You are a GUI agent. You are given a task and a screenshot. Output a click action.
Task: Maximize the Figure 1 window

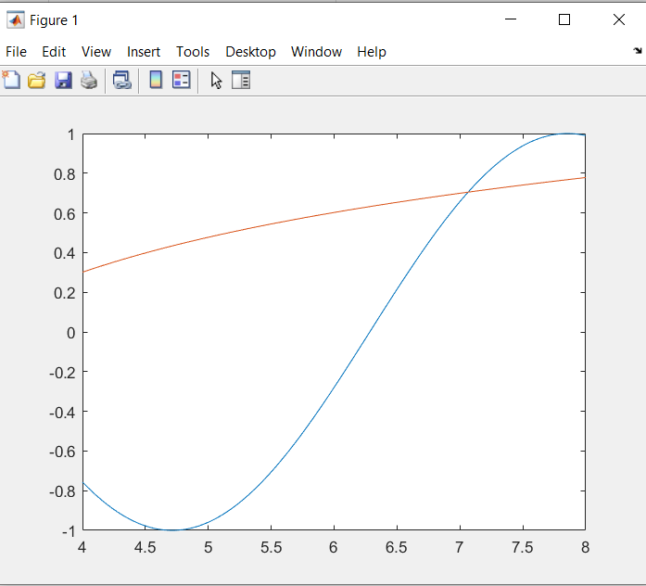click(x=564, y=19)
